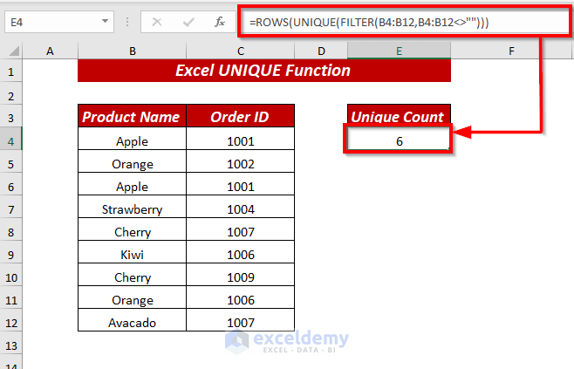The image size is (574, 369).
Task: Click the Product Name header cell
Action: [x=132, y=116]
